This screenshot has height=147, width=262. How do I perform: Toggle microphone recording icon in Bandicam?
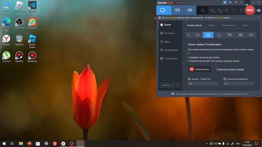pyautogui.click(x=219, y=11)
